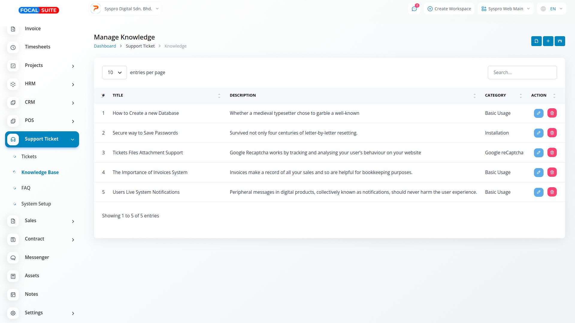Delete 'Users Live System Notifications' row

[x=552, y=192]
